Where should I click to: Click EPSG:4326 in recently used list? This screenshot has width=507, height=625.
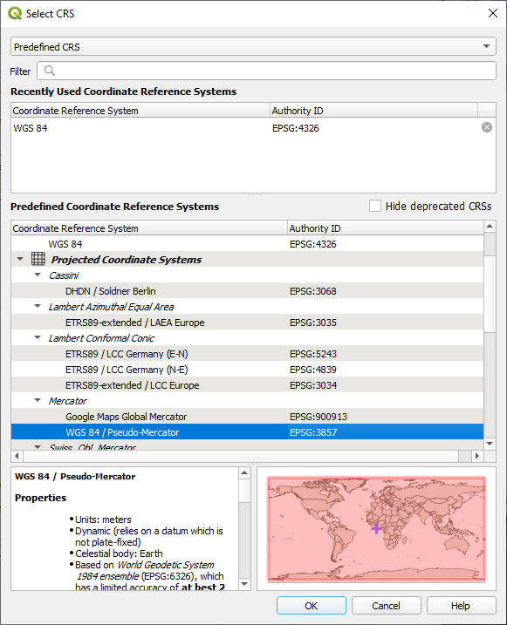[x=296, y=128]
